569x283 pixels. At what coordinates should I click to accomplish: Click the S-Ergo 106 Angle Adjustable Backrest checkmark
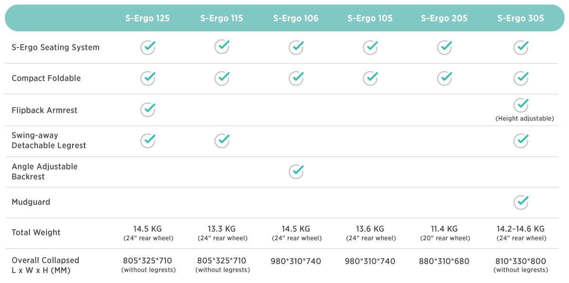tap(297, 171)
